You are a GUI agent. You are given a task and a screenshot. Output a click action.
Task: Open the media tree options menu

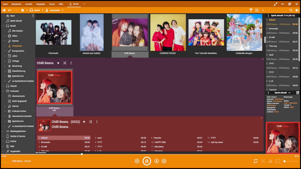tap(33, 16)
